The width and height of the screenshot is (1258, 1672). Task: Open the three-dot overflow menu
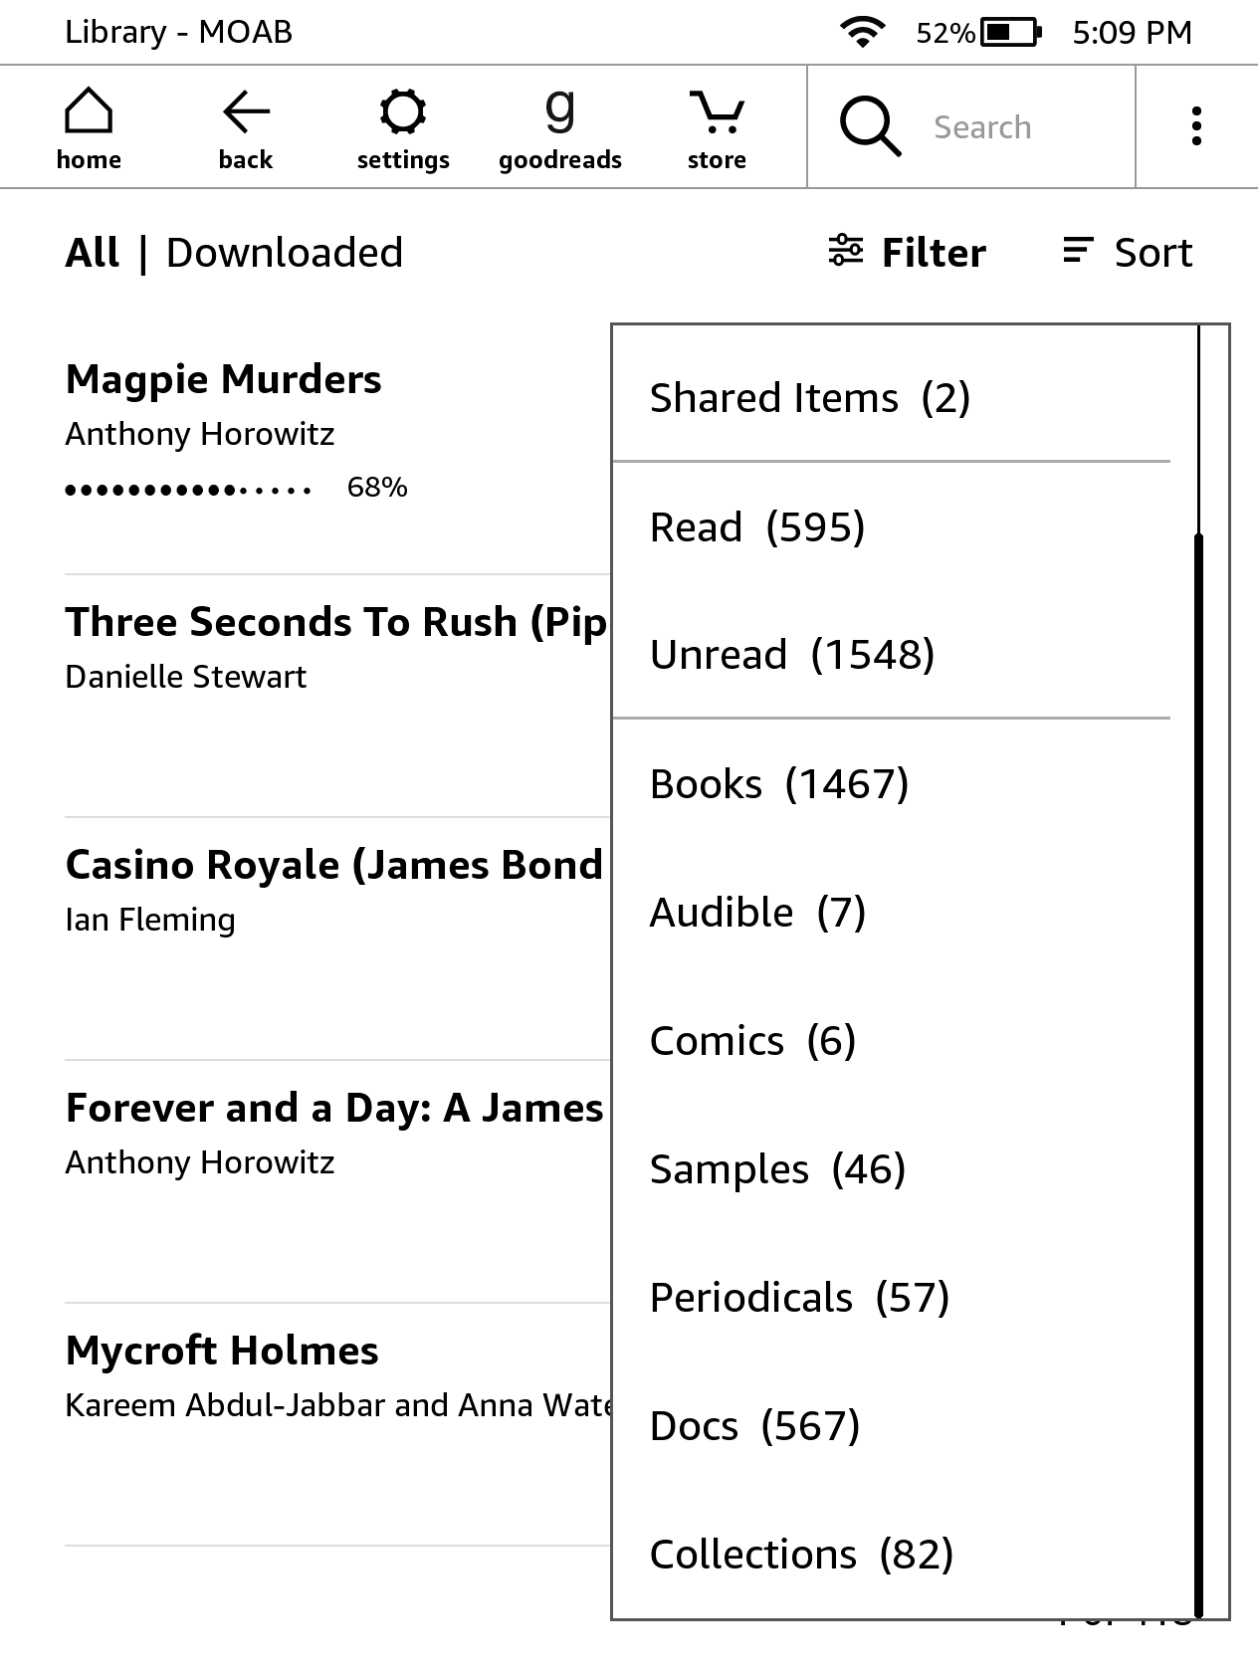coord(1196,127)
